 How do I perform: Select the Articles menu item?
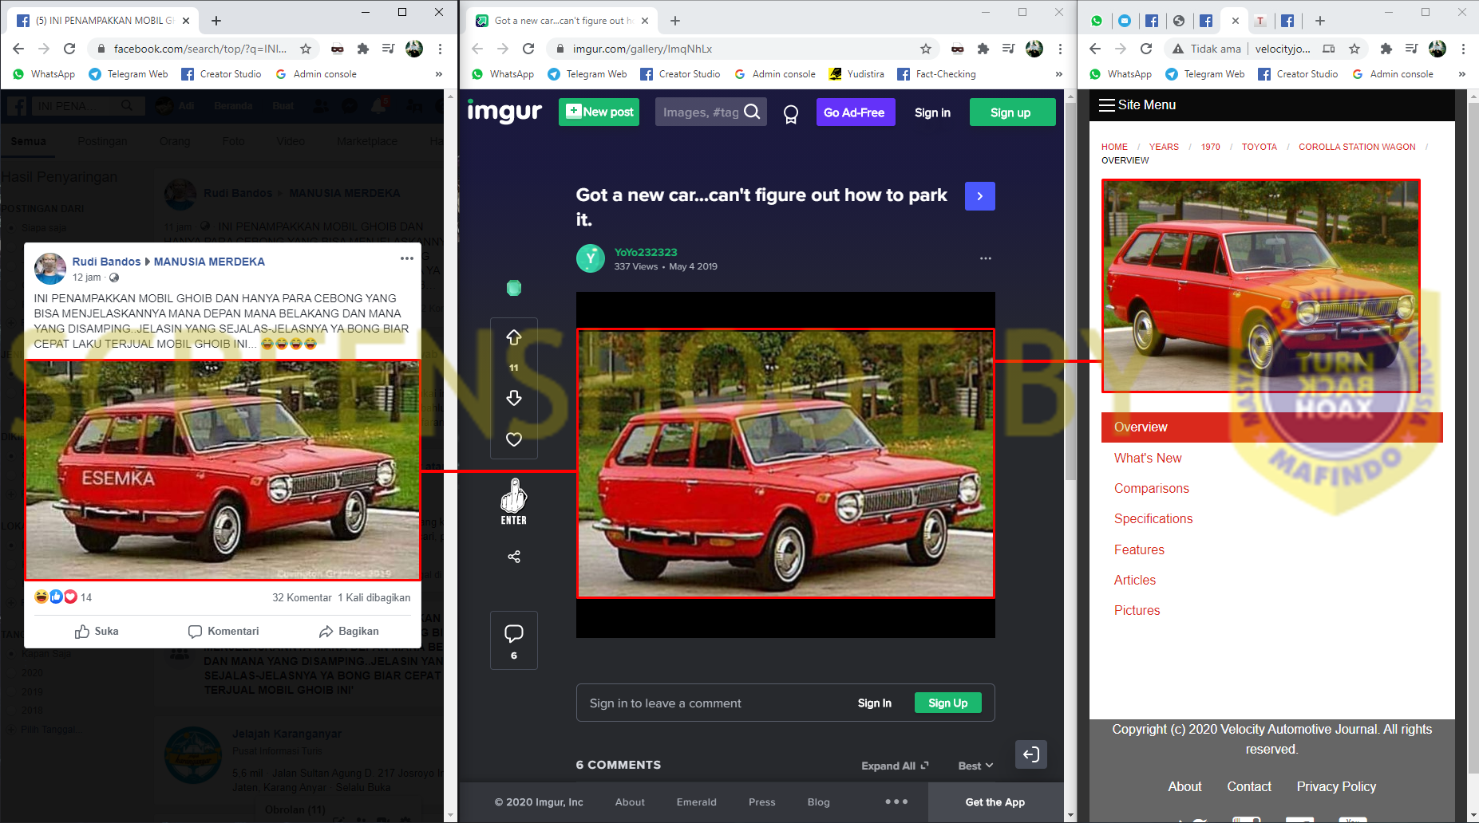tap(1134, 580)
